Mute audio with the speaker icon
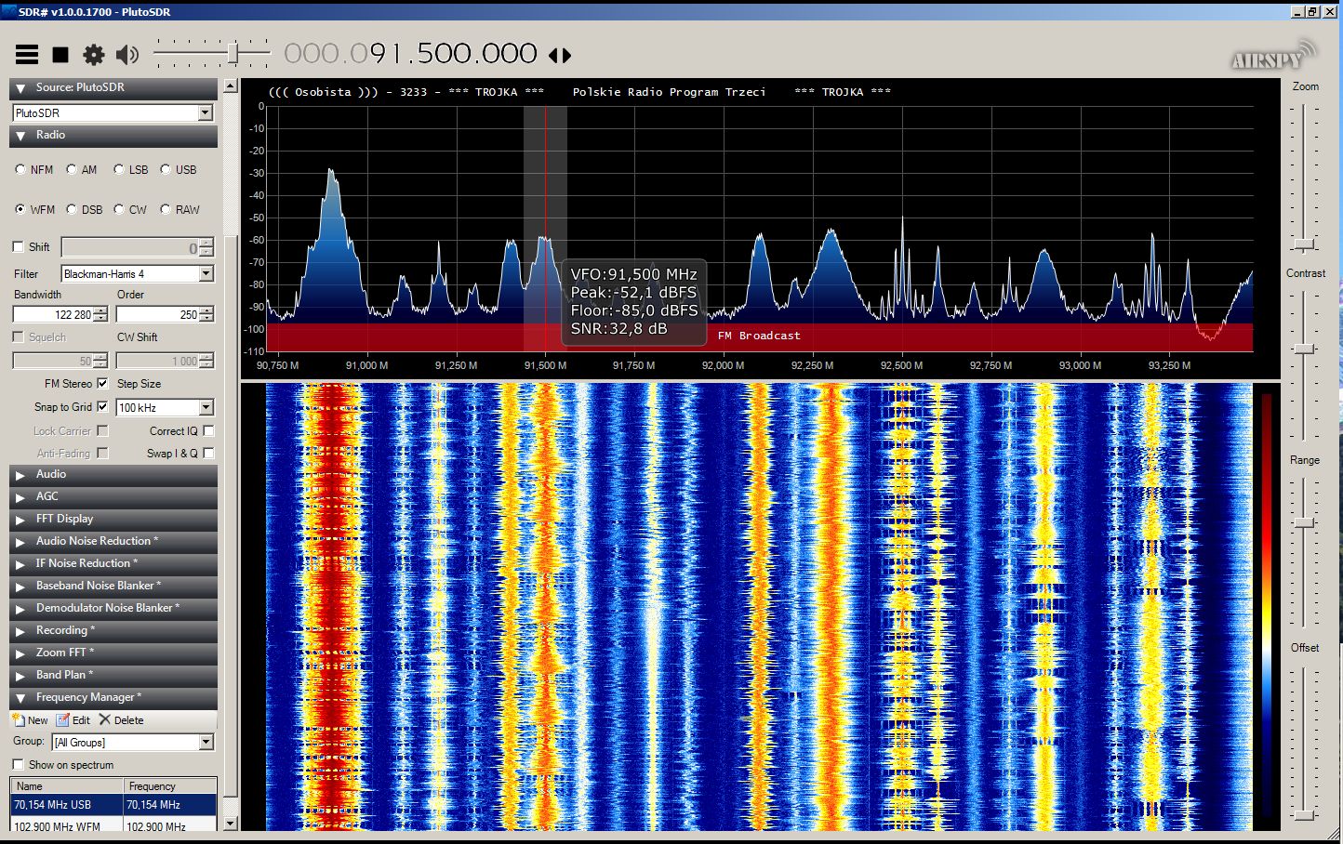Viewport: 1343px width, 844px height. (127, 55)
